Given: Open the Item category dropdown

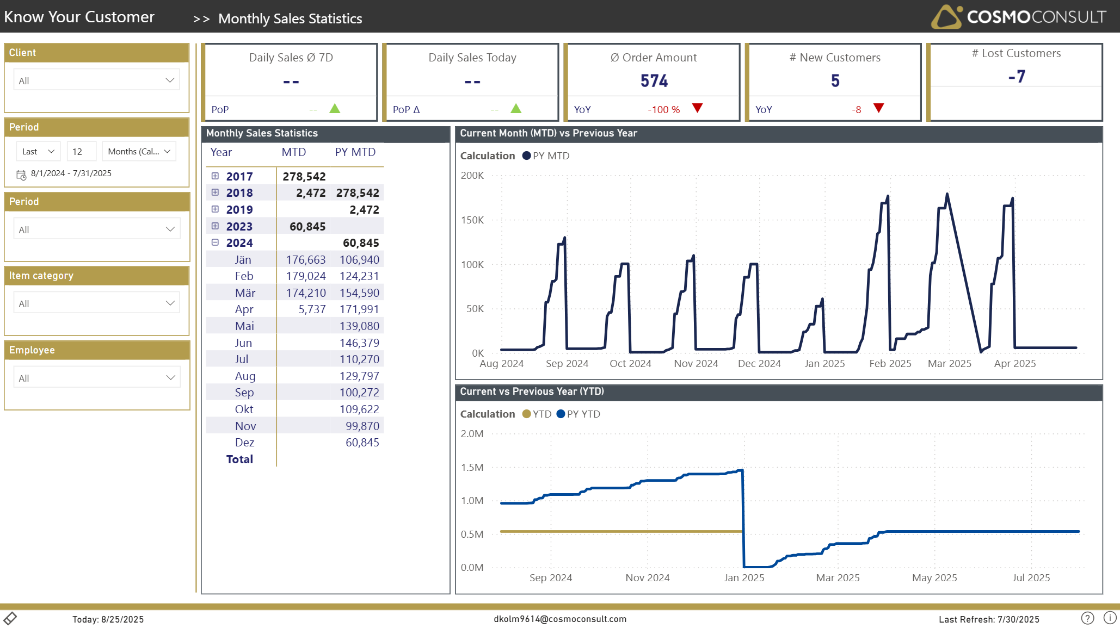Looking at the screenshot, I should pos(96,303).
